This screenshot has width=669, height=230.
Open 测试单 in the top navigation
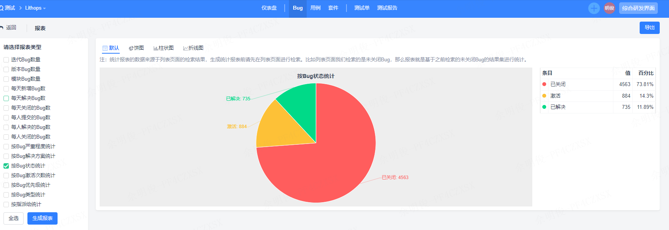click(x=362, y=8)
